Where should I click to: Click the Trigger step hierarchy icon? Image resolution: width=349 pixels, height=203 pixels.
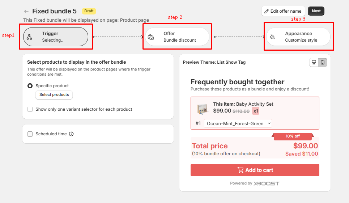coord(29,37)
